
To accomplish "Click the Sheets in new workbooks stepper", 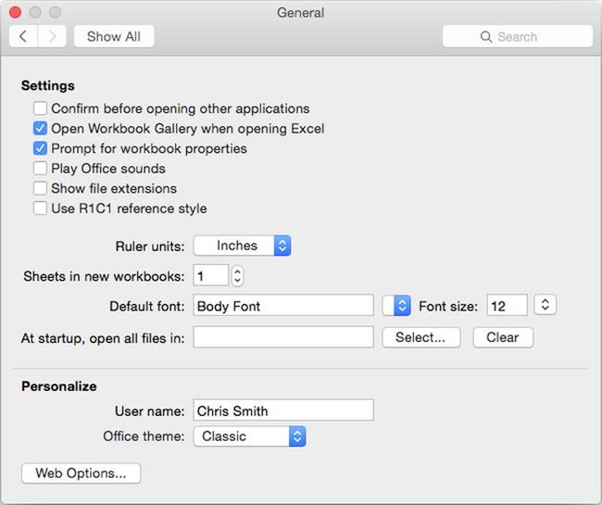I will point(238,275).
